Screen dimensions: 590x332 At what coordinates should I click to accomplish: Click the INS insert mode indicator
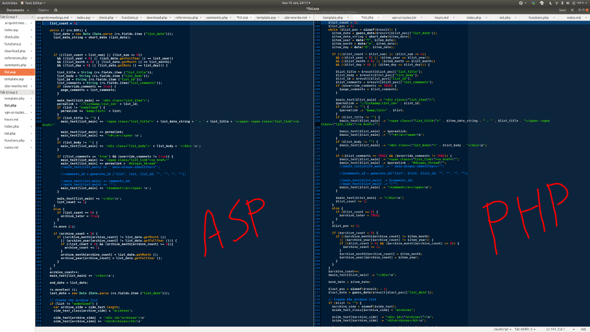[583, 329]
